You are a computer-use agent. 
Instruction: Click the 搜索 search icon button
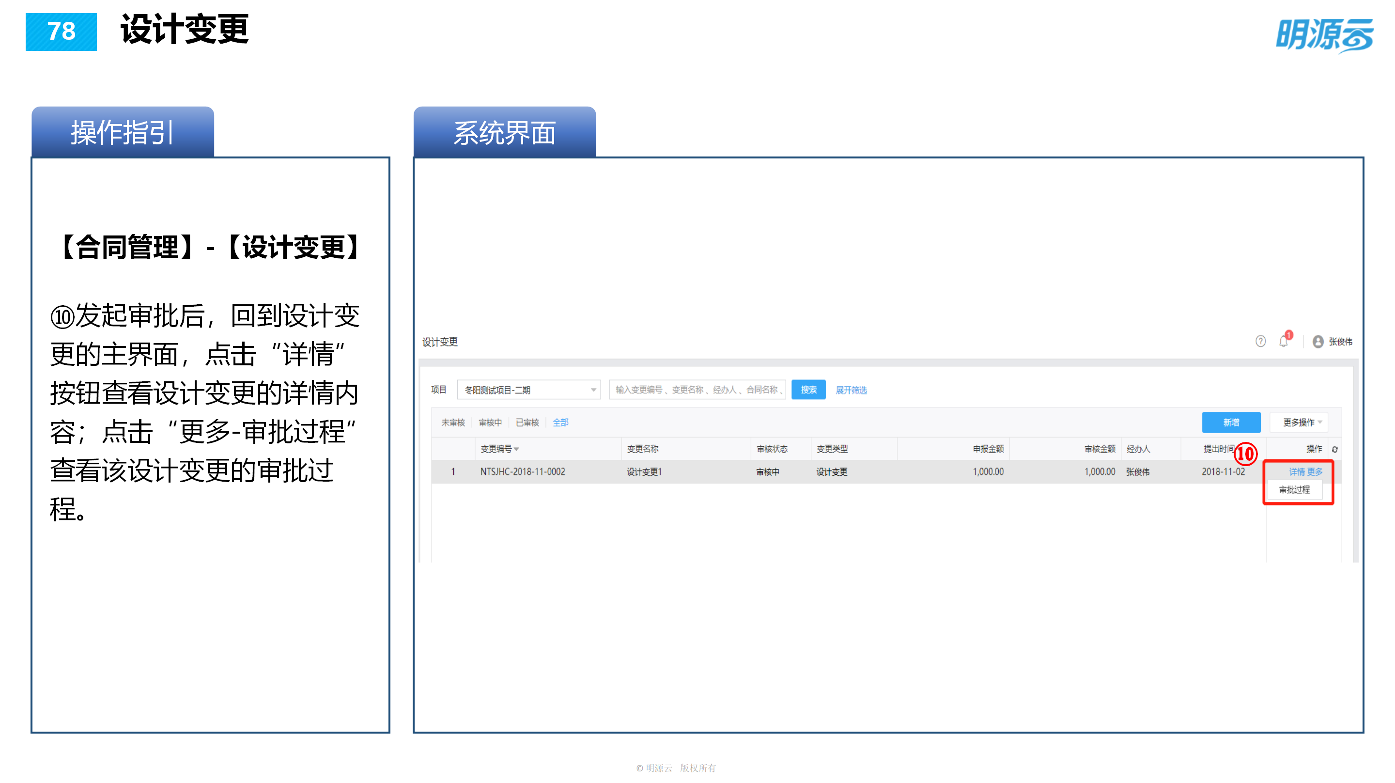(x=808, y=390)
